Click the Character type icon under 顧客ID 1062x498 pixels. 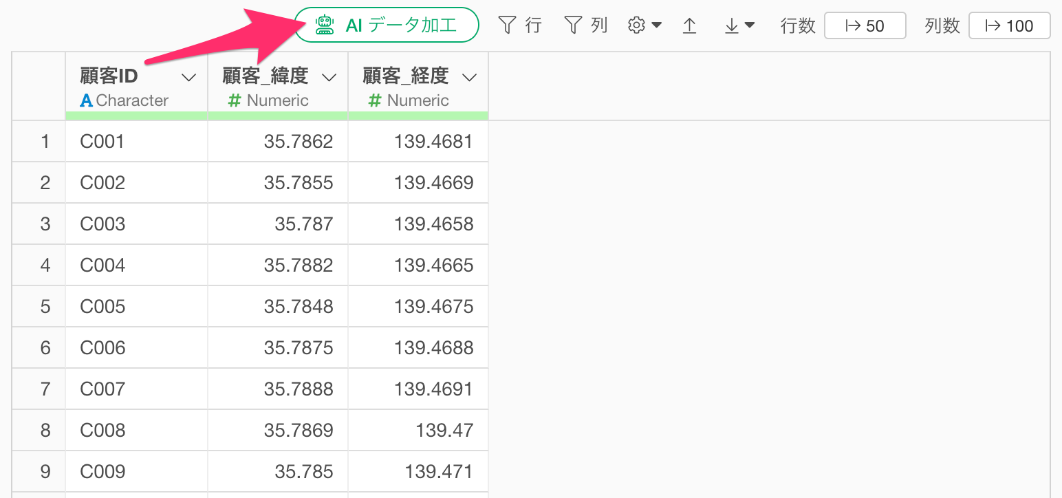click(86, 100)
